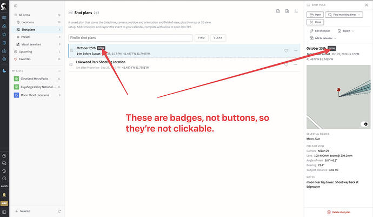Viewport: 373px width, 217px height.
Task: Open help via the question mark icon
Action: tap(4, 156)
